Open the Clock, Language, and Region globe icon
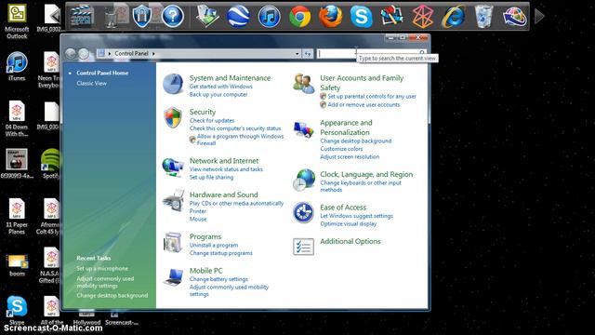The width and height of the screenshot is (595, 335). [304, 180]
